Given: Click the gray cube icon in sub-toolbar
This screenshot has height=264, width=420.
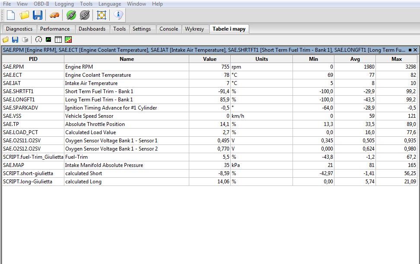Looking at the screenshot, I should tap(25, 40).
